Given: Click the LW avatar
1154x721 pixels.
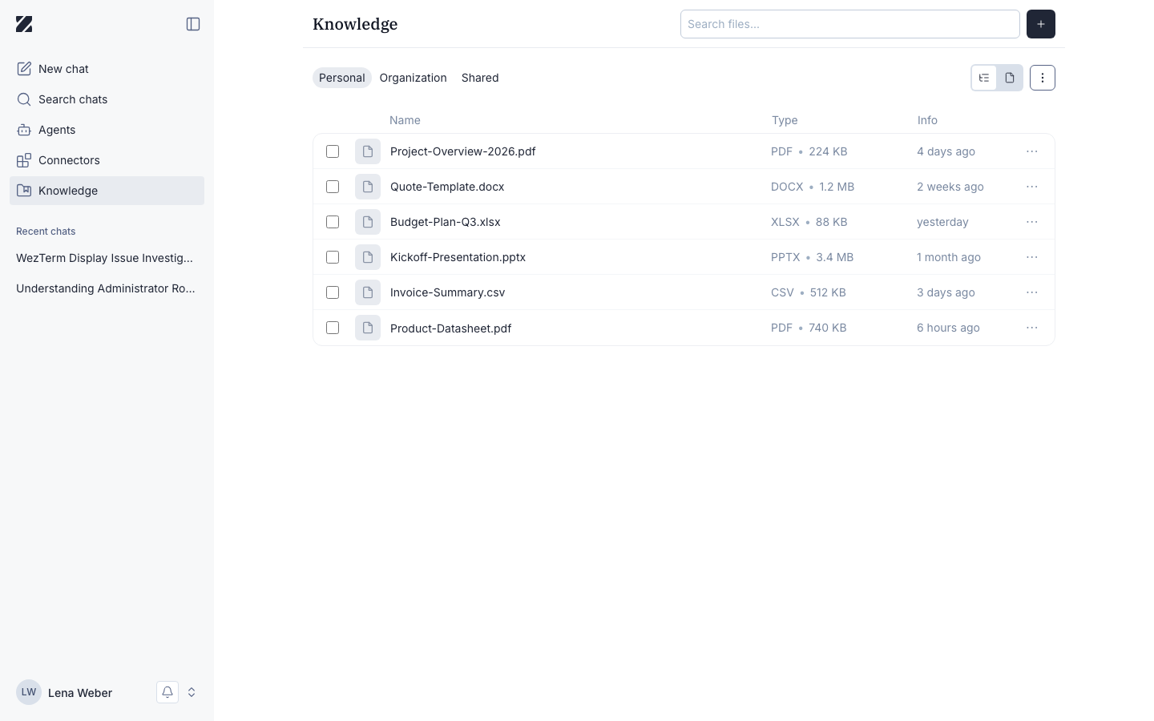Looking at the screenshot, I should coord(29,692).
